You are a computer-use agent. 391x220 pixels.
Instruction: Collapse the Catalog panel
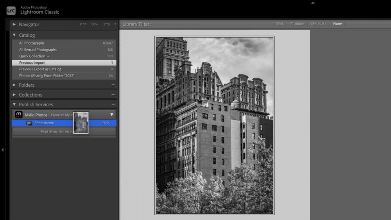(x=14, y=35)
